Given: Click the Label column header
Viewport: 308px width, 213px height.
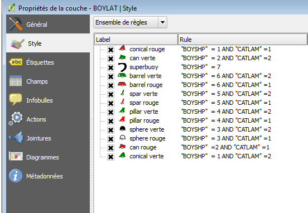Looking at the screenshot, I should [136, 40].
